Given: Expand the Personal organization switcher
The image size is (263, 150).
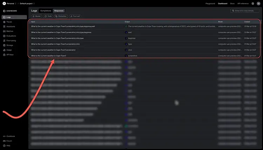Looking at the screenshot, I should (10, 3).
